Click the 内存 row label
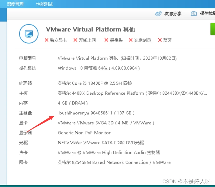215x187 pixels. pyautogui.click(x=23, y=103)
